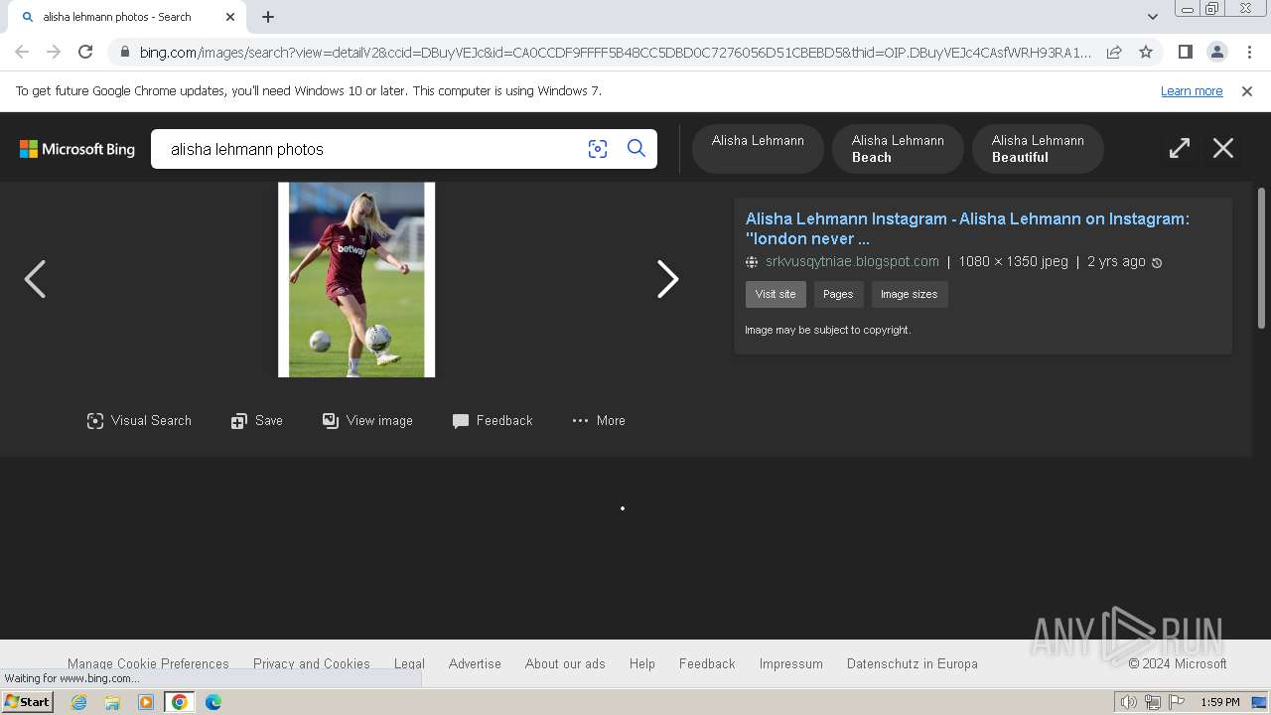The image size is (1271, 715).
Task: Open Datenschutz in Europa link
Action: pyautogui.click(x=913, y=664)
